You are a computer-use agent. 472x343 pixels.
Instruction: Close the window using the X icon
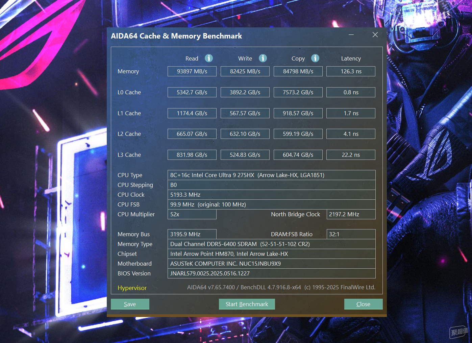(375, 35)
